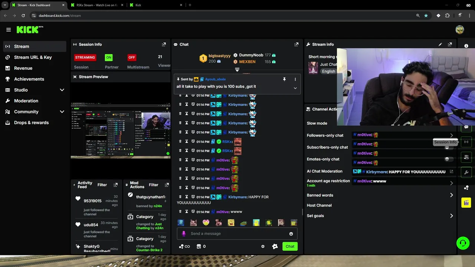Toggle Emotes-only chat switch
Image resolution: width=475 pixels, height=267 pixels.
coord(449,159)
